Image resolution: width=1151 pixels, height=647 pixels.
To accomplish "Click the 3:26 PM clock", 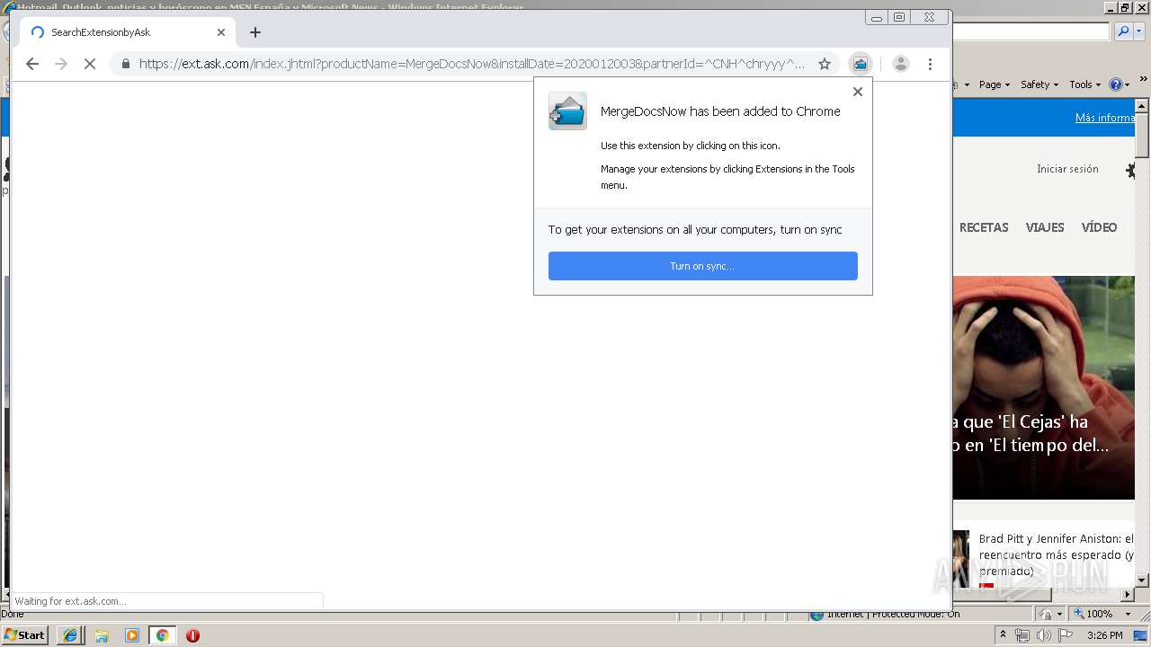I will click(x=1104, y=635).
